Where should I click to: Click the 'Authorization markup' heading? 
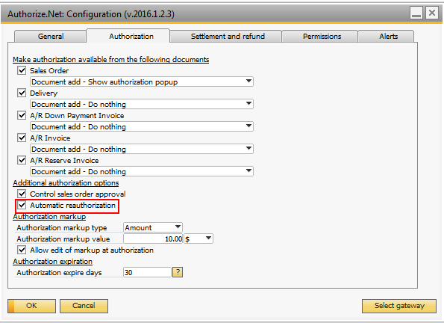tap(49, 217)
